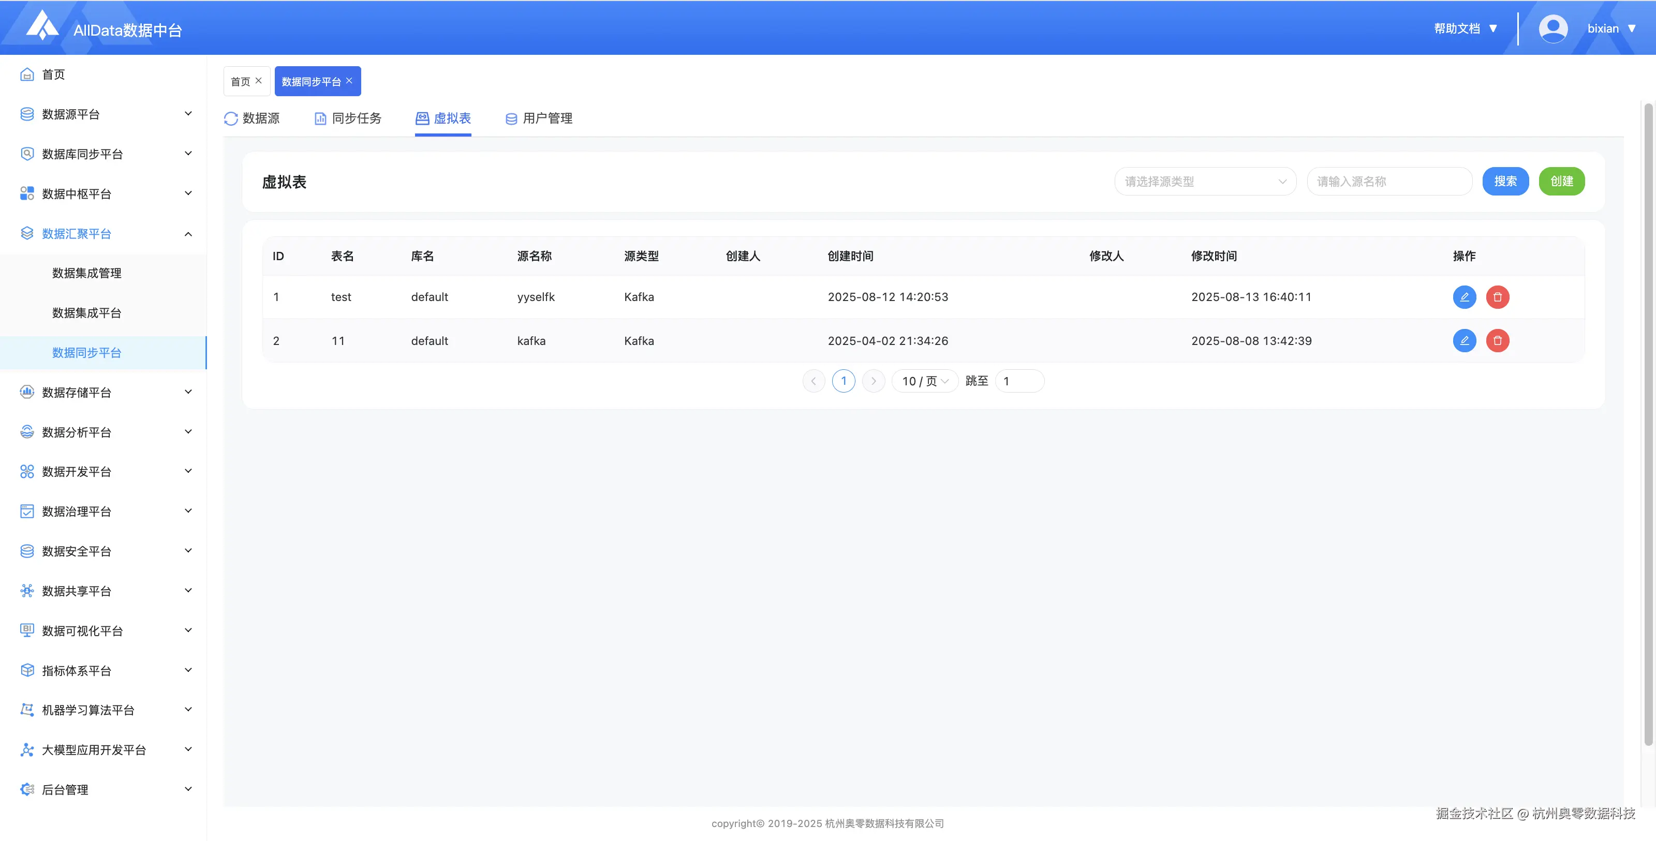Open the 请选择源类型 dropdown
This screenshot has width=1656, height=841.
pos(1205,182)
